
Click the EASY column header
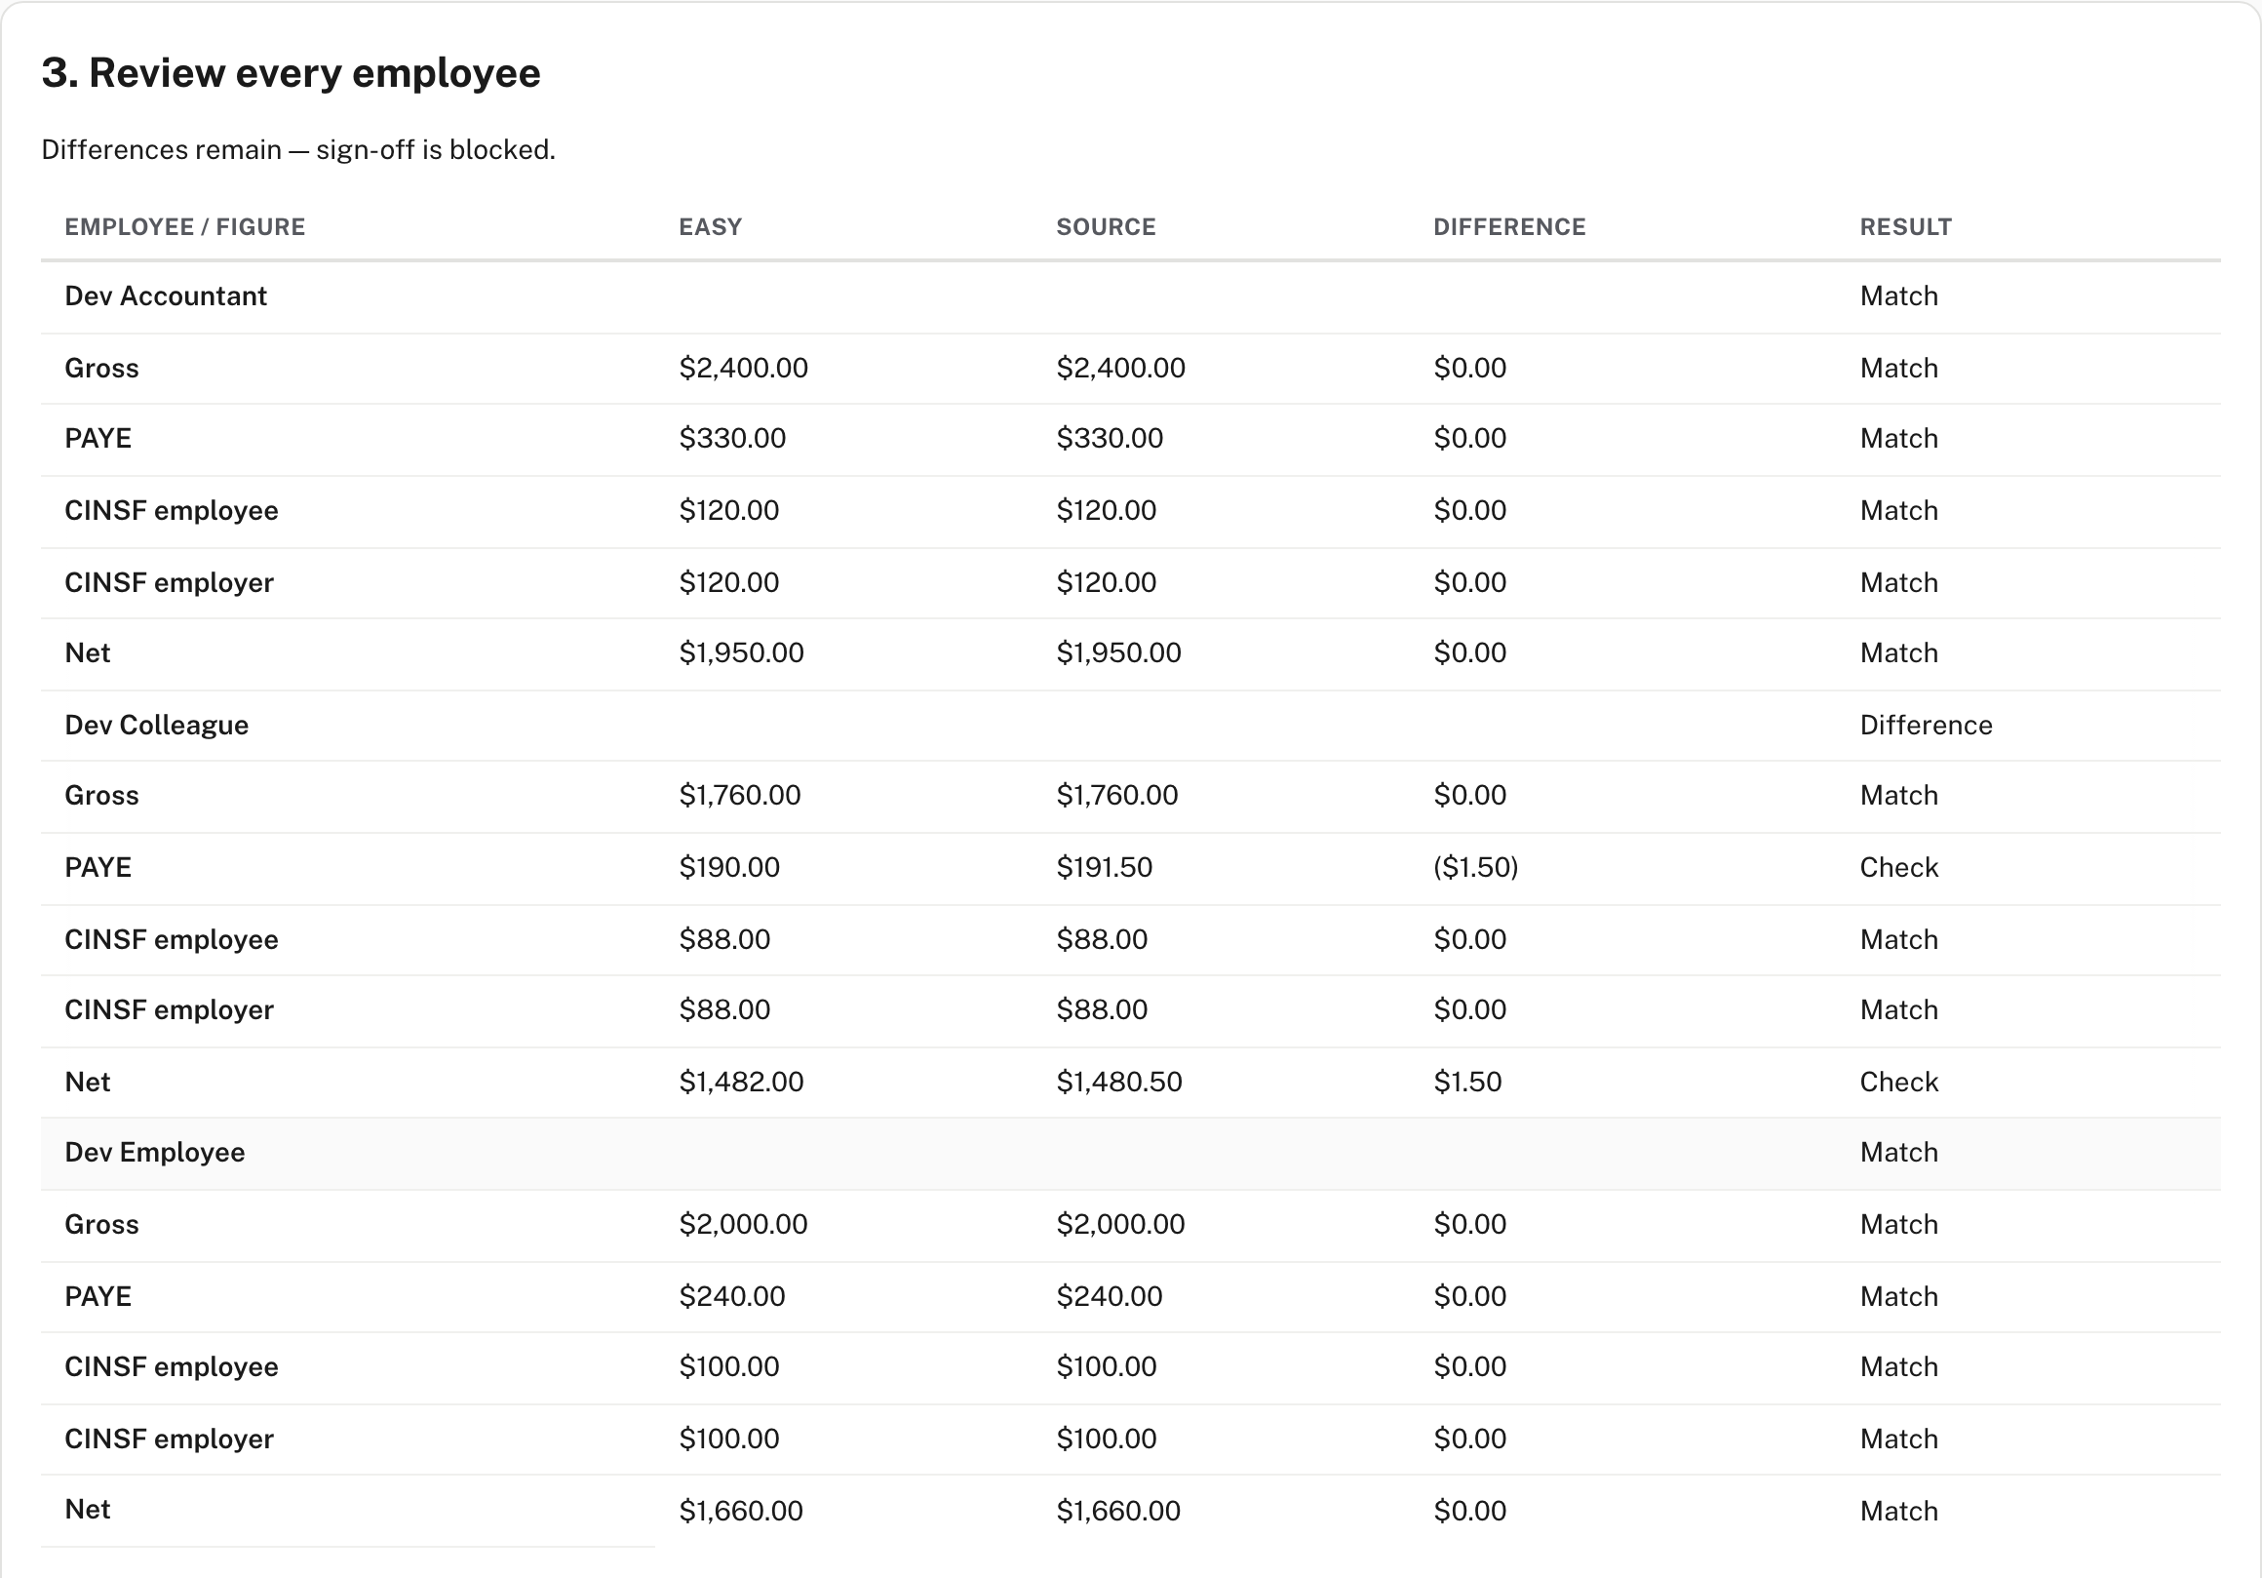pyautogui.click(x=711, y=226)
